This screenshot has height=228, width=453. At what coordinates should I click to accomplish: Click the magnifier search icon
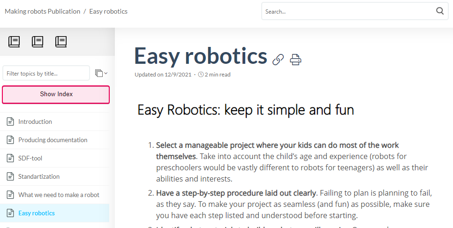click(x=440, y=11)
